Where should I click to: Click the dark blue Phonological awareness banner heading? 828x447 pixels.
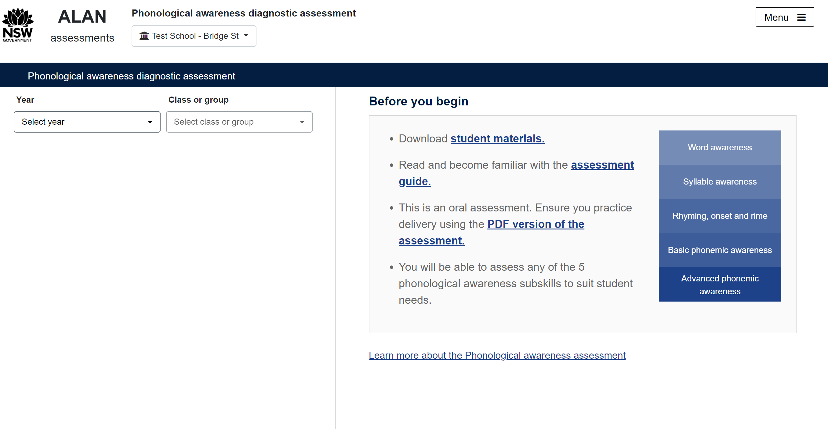(x=132, y=76)
